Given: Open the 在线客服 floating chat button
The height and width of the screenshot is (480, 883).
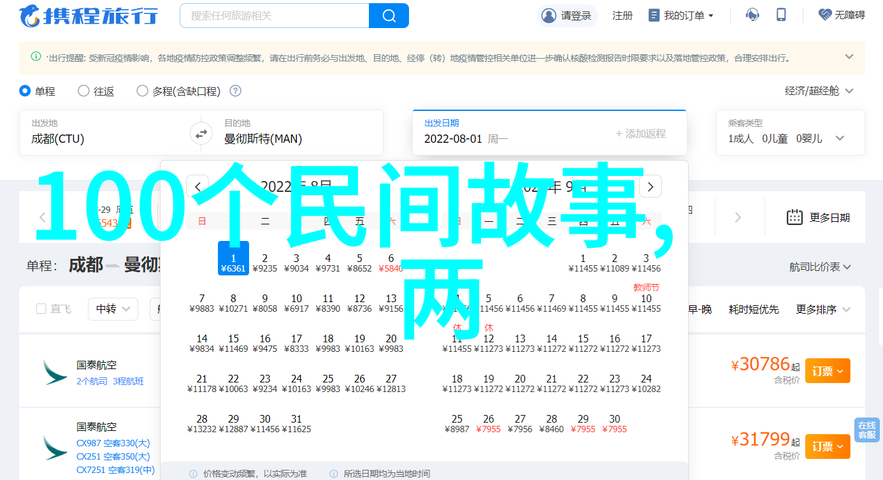Looking at the screenshot, I should 866,430.
